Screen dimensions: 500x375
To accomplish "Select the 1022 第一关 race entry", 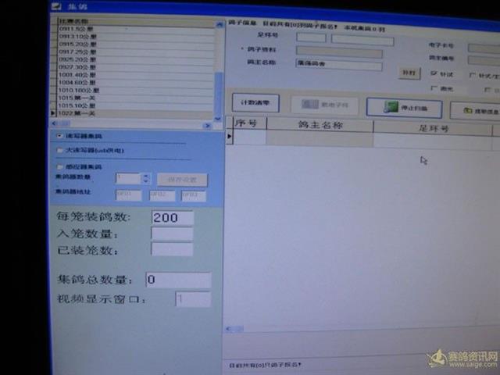I will pos(78,113).
